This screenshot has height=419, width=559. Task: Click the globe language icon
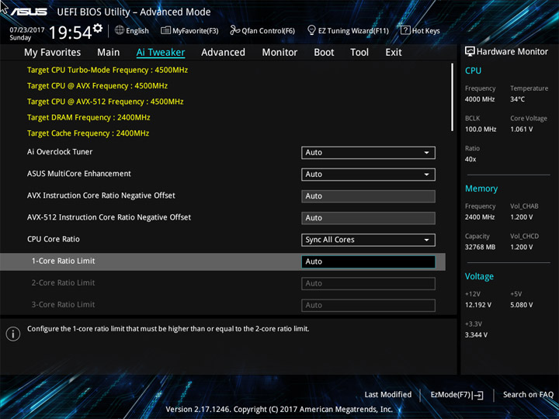click(x=120, y=30)
